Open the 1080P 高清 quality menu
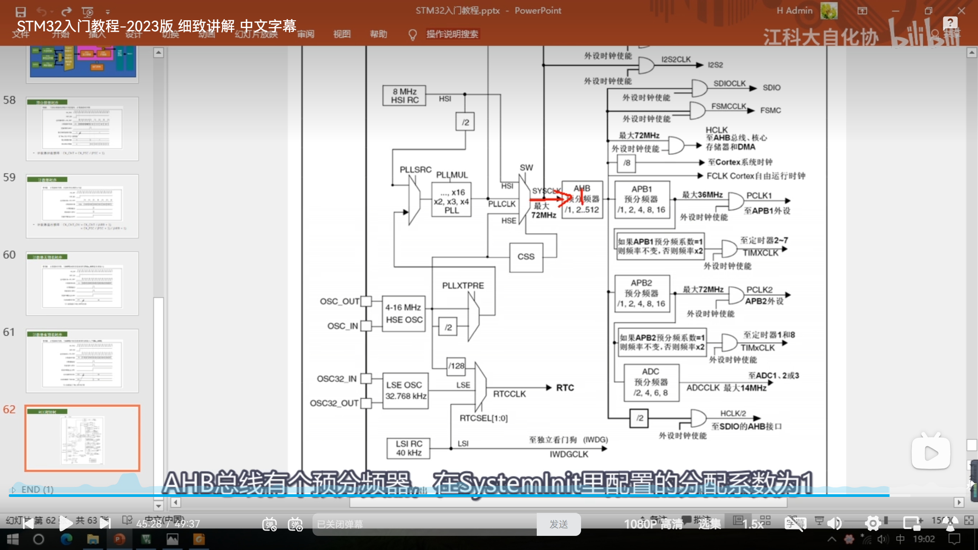 coord(653,524)
